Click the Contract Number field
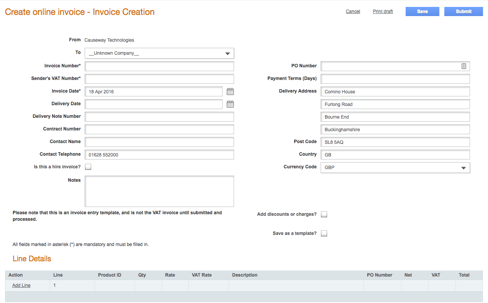The image size is (488, 303). [x=159, y=129]
